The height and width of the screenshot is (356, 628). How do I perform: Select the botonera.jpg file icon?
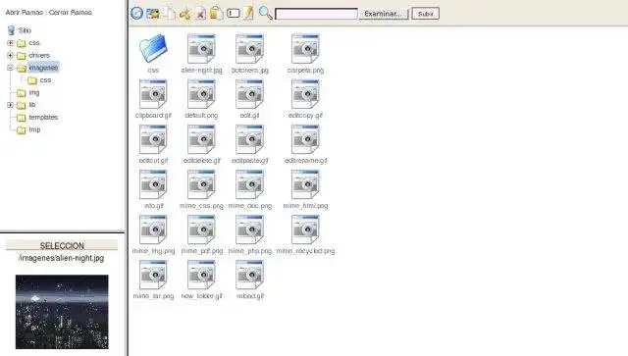click(x=249, y=49)
